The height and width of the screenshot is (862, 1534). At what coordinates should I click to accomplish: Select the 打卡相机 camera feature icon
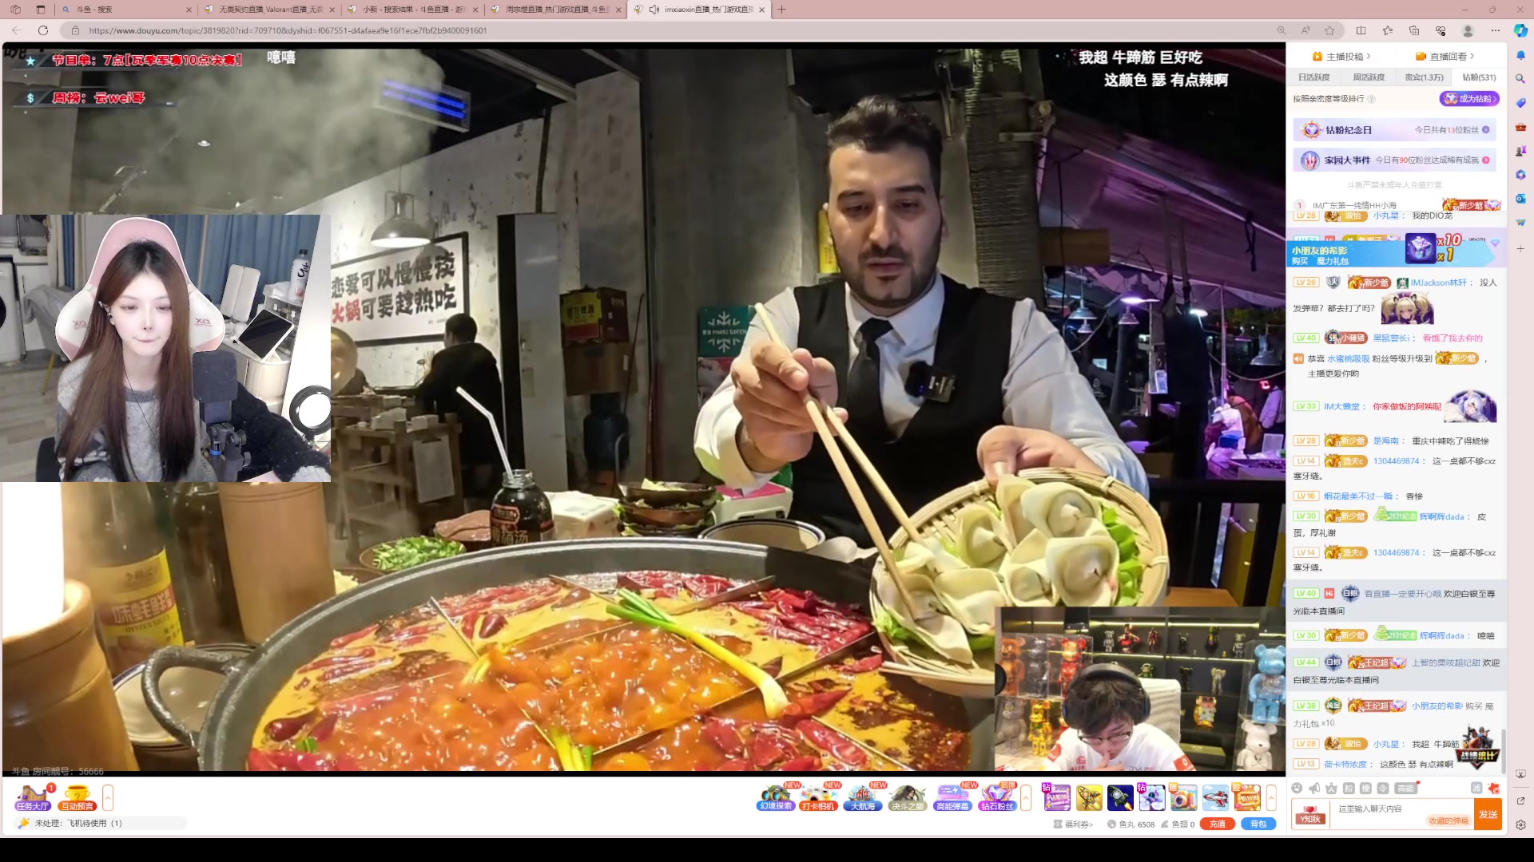819,796
